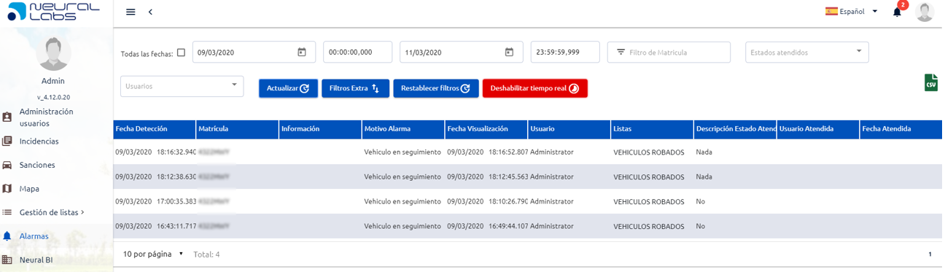Click version label v_4.12.0.20
This screenshot has height=280, width=945.
(53, 97)
